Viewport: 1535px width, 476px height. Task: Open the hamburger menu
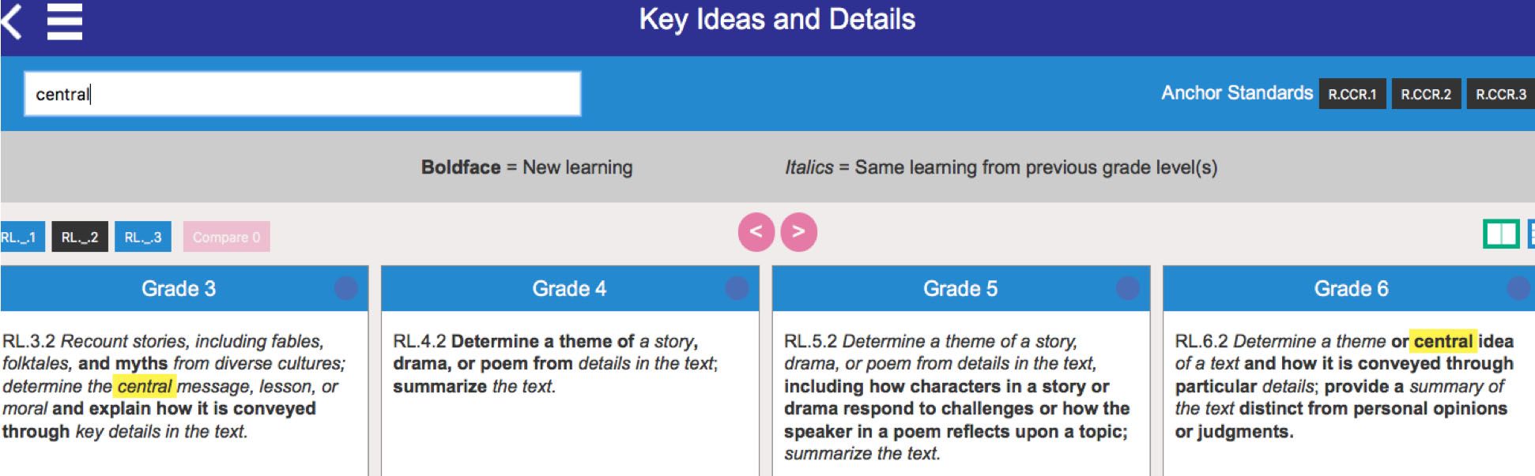coord(65,21)
